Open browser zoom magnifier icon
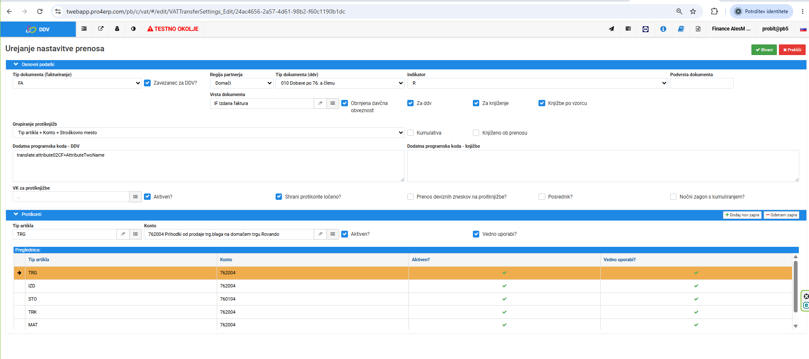Image resolution: width=809 pixels, height=359 pixels. (x=679, y=11)
